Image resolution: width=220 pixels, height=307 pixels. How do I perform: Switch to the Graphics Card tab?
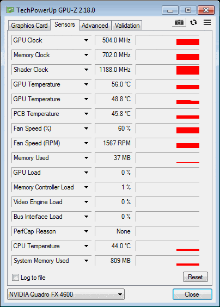(29, 26)
